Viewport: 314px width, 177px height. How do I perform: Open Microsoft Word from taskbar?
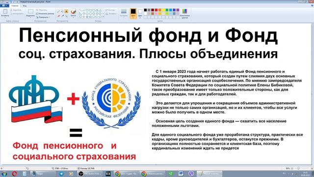[x=181, y=174]
